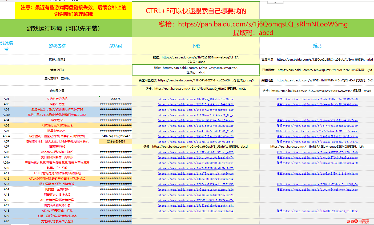Screen dimensions: 374x225
Task: Select the ATLAS/阿特拉斯 name cell
Action: 57,179
